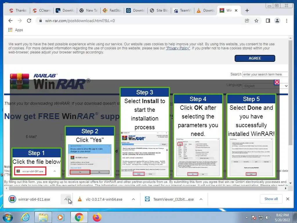Click the Action Center flag icon
This screenshot has height=223, width=297.
click(254, 217)
